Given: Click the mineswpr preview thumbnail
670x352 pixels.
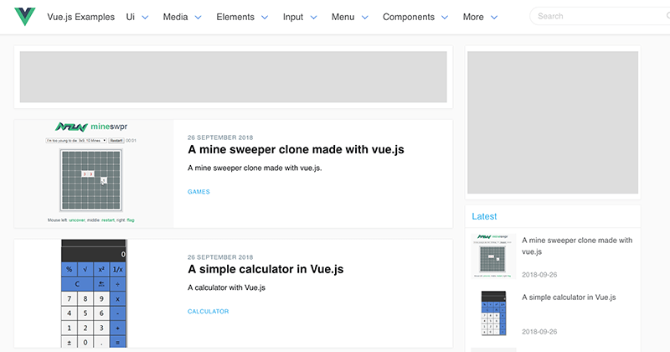Looking at the screenshot, I should 94,173.
